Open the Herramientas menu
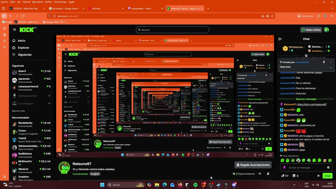The image size is (336, 189). coord(60,2)
